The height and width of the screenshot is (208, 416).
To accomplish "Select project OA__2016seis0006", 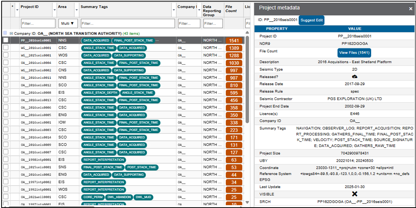I will click(36, 107).
